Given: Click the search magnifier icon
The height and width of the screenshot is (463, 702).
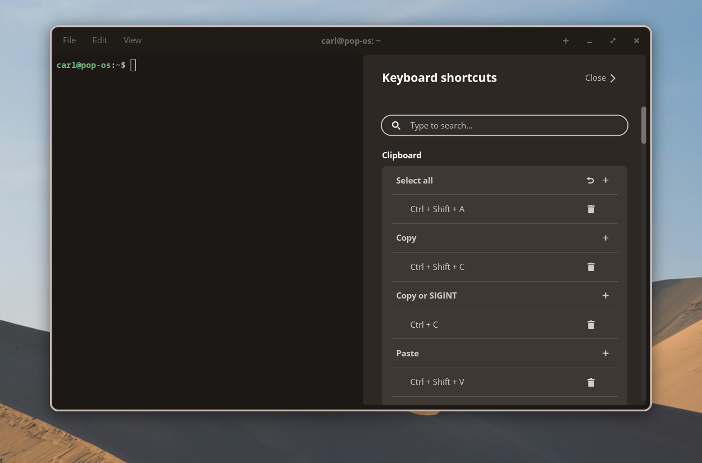Looking at the screenshot, I should pos(396,126).
